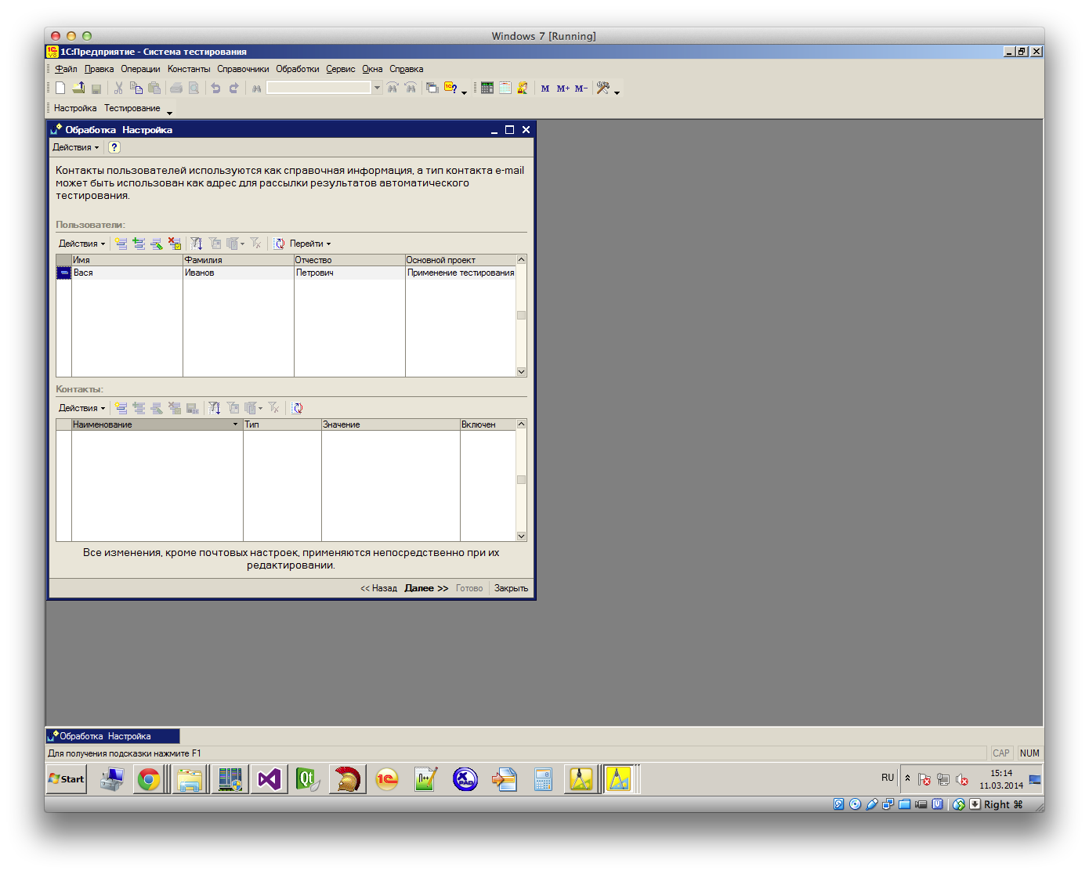
Task: Click the Настройка toolbar button
Action: pos(75,108)
